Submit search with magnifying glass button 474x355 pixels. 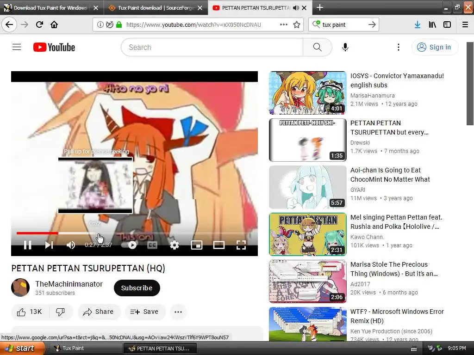(x=317, y=47)
